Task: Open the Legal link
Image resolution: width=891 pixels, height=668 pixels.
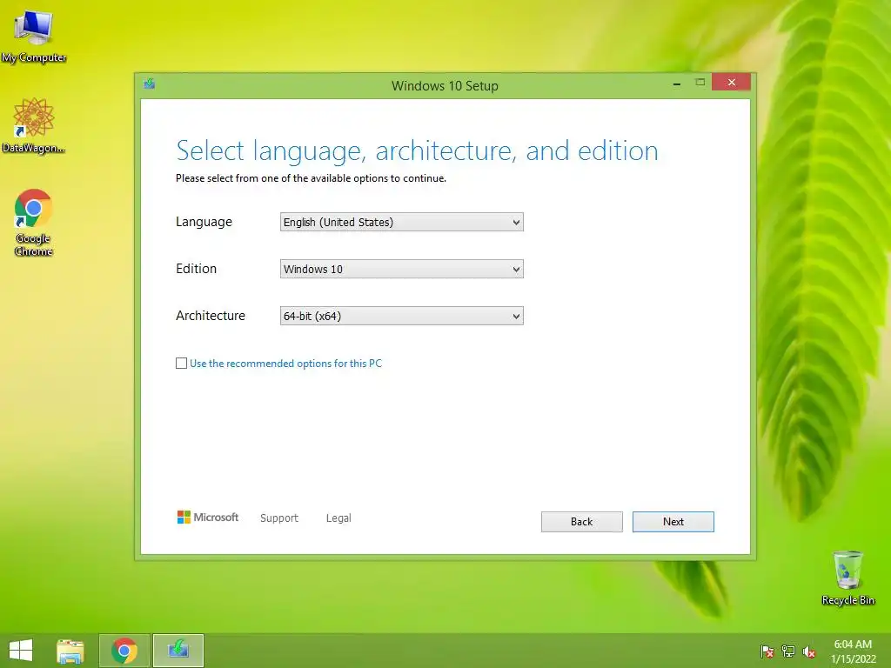Action: [338, 518]
